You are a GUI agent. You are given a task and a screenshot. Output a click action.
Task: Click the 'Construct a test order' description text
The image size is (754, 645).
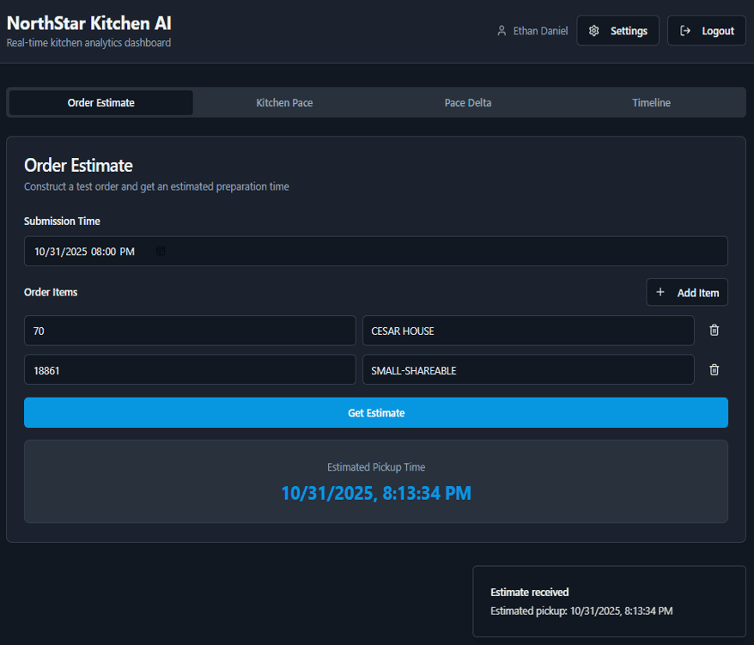coord(156,186)
